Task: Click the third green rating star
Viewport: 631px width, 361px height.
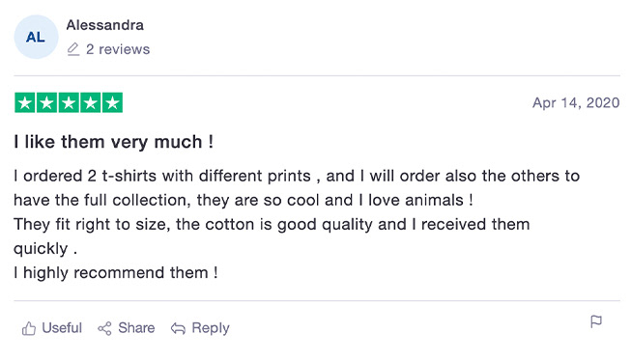Action: [x=69, y=103]
